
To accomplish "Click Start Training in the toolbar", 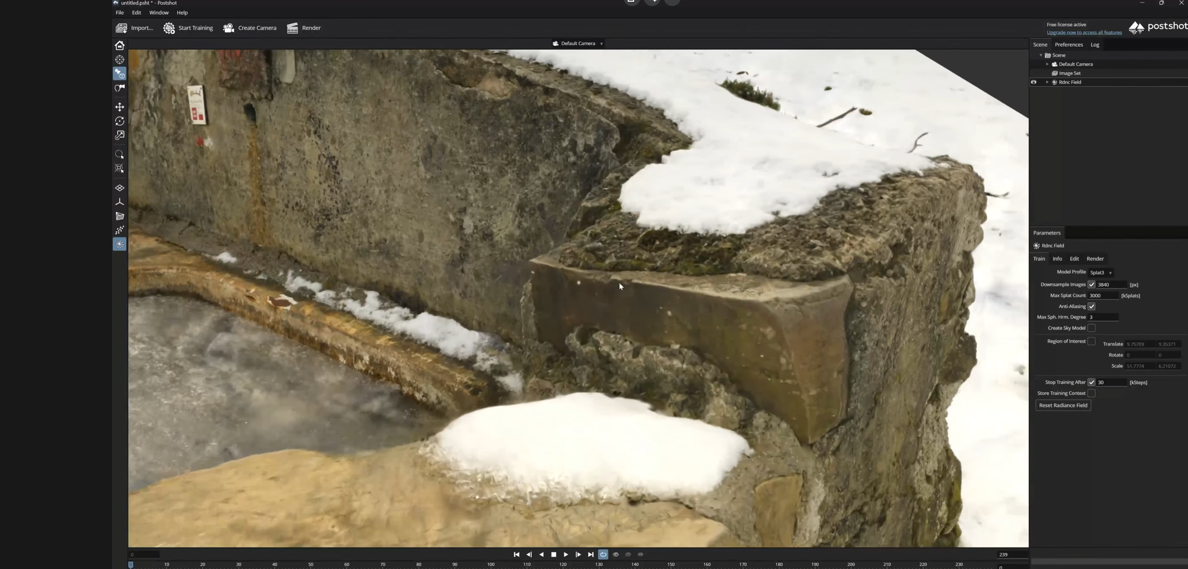I will (188, 28).
